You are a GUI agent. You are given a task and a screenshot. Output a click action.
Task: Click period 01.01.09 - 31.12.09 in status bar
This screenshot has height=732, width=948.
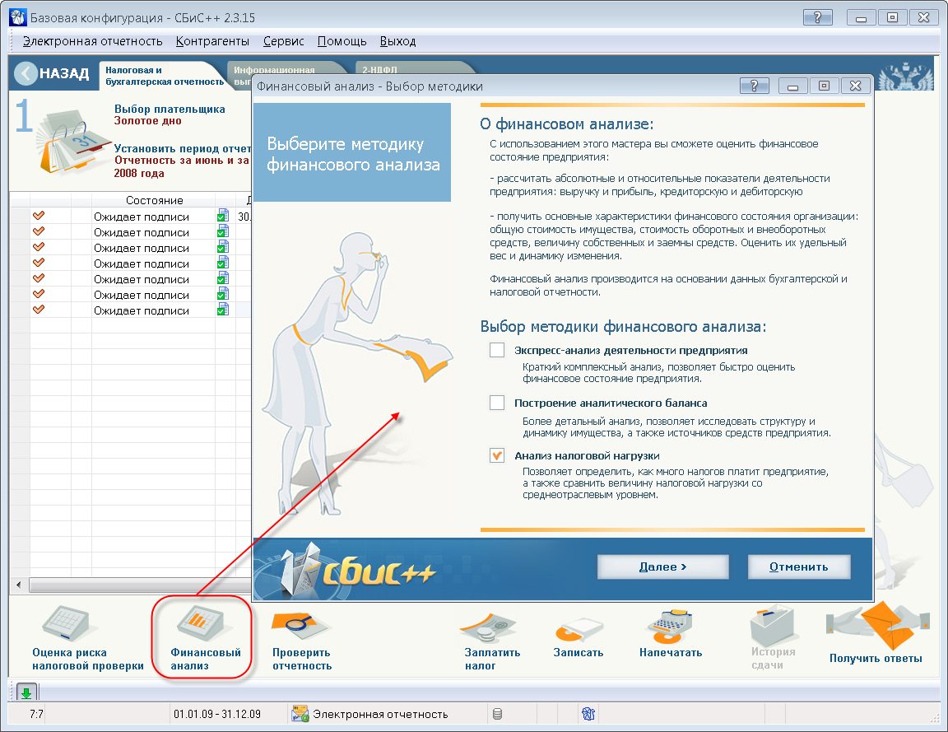click(217, 714)
